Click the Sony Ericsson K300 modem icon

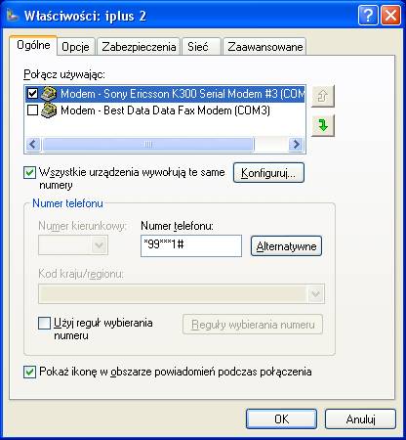coord(49,94)
